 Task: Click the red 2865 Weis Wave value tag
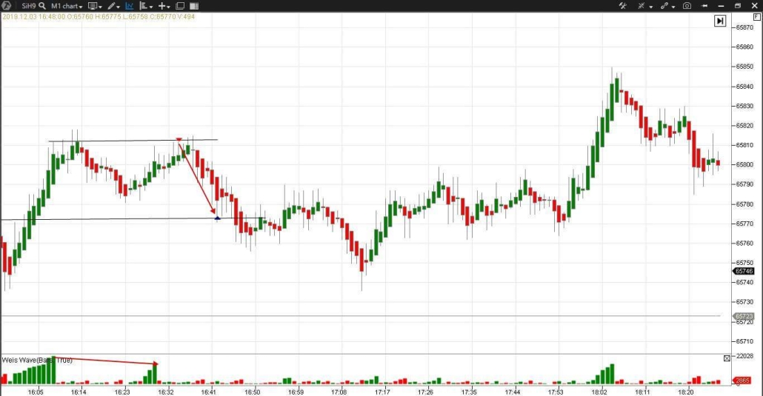point(742,380)
